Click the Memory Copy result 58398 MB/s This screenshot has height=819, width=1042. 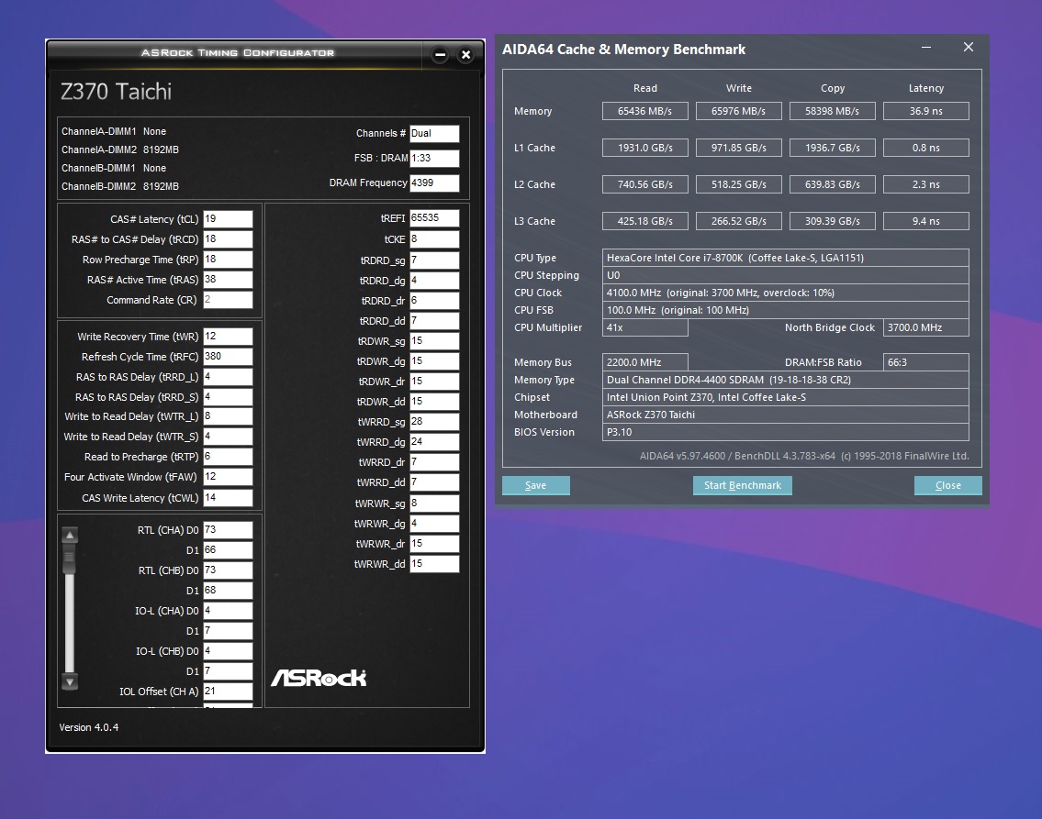click(x=832, y=111)
